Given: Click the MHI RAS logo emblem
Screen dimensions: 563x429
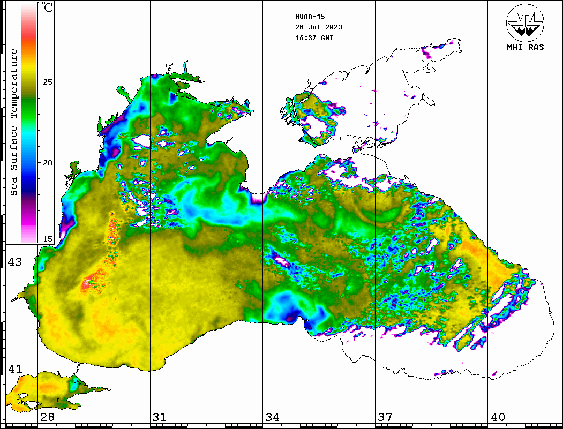Looking at the screenshot, I should click(x=525, y=22).
